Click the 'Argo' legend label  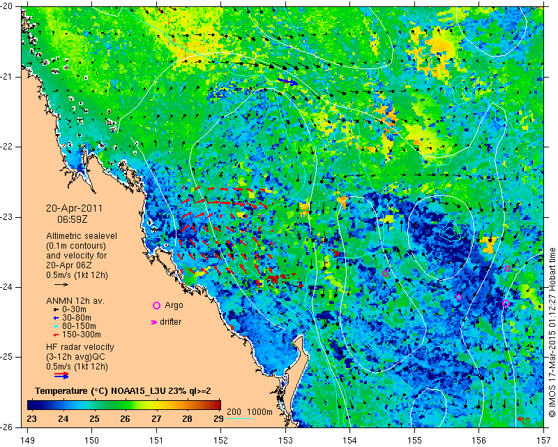coord(174,305)
